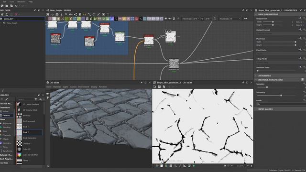Open the Materials menu in the 3D View

pyautogui.click(x=57, y=87)
